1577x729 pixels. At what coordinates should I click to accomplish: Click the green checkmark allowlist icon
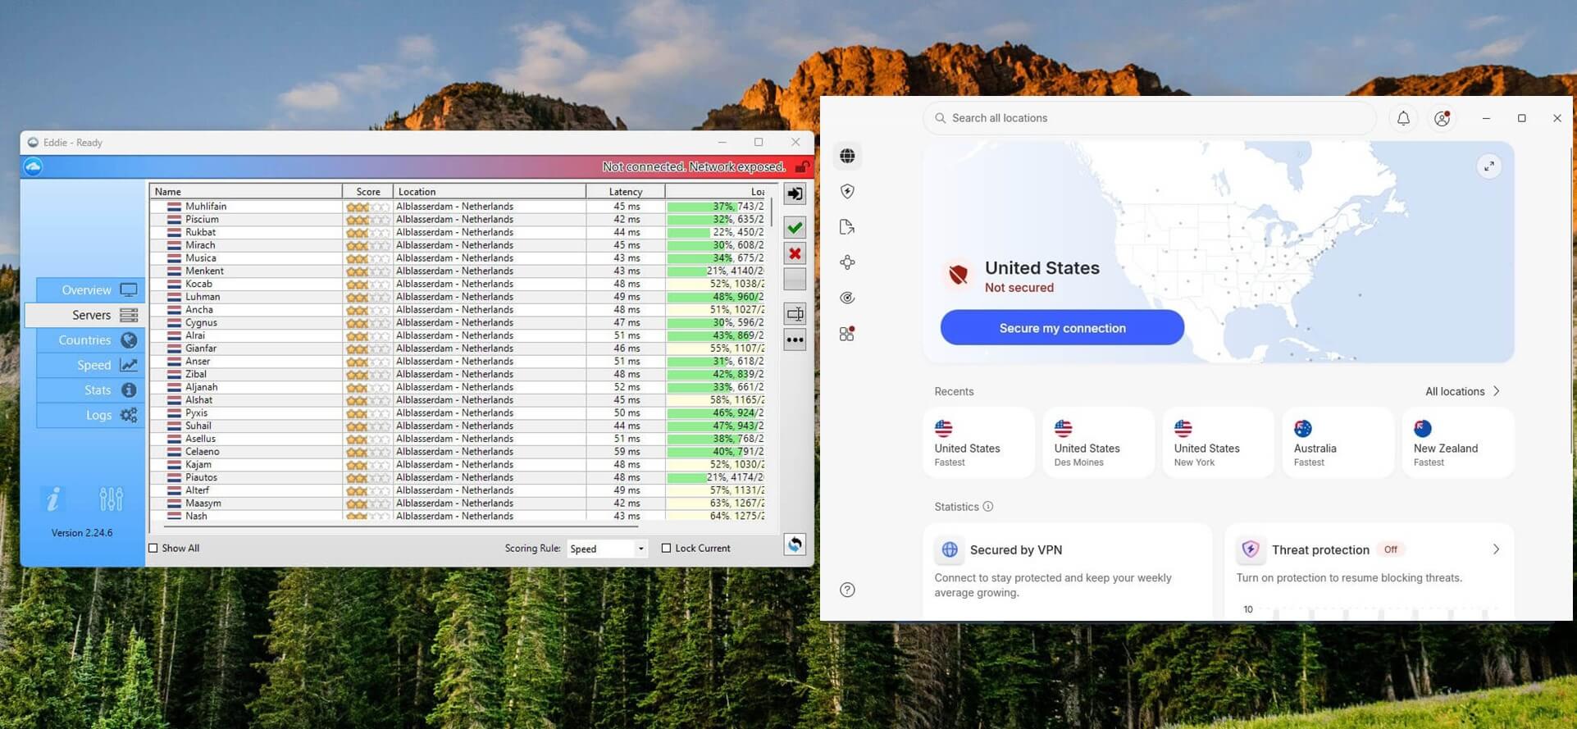795,227
